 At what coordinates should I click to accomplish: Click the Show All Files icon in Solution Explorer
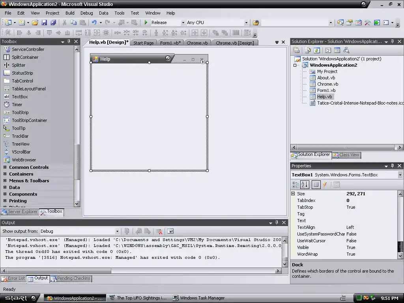[x=308, y=50]
